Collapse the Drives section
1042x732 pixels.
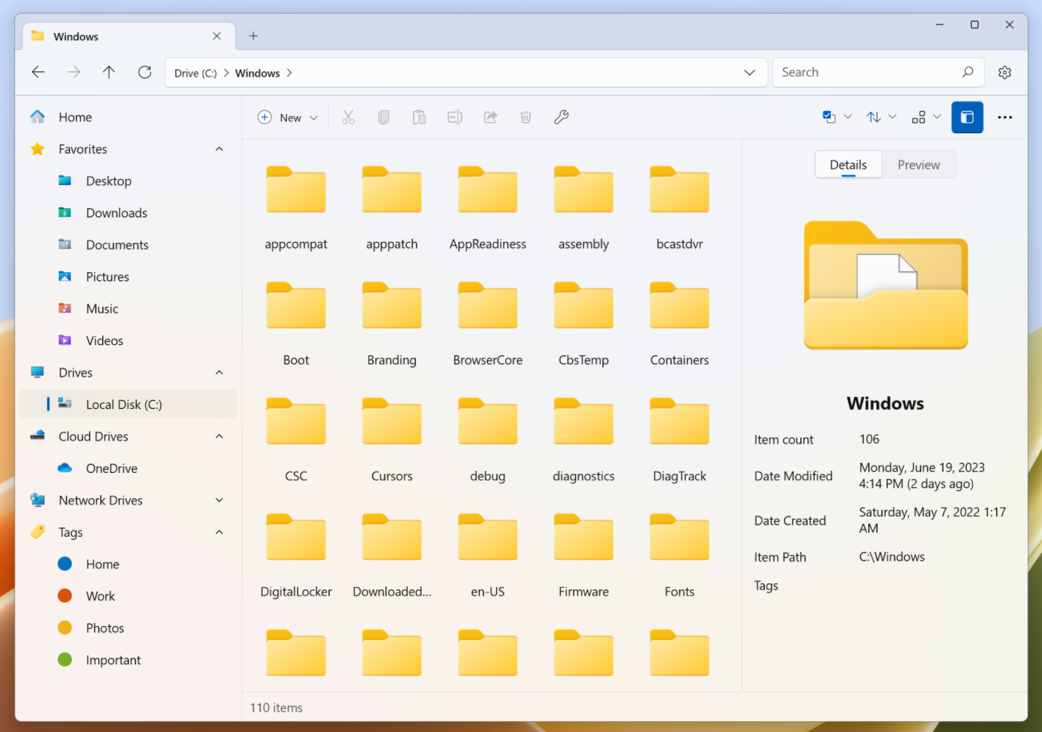pyautogui.click(x=219, y=373)
